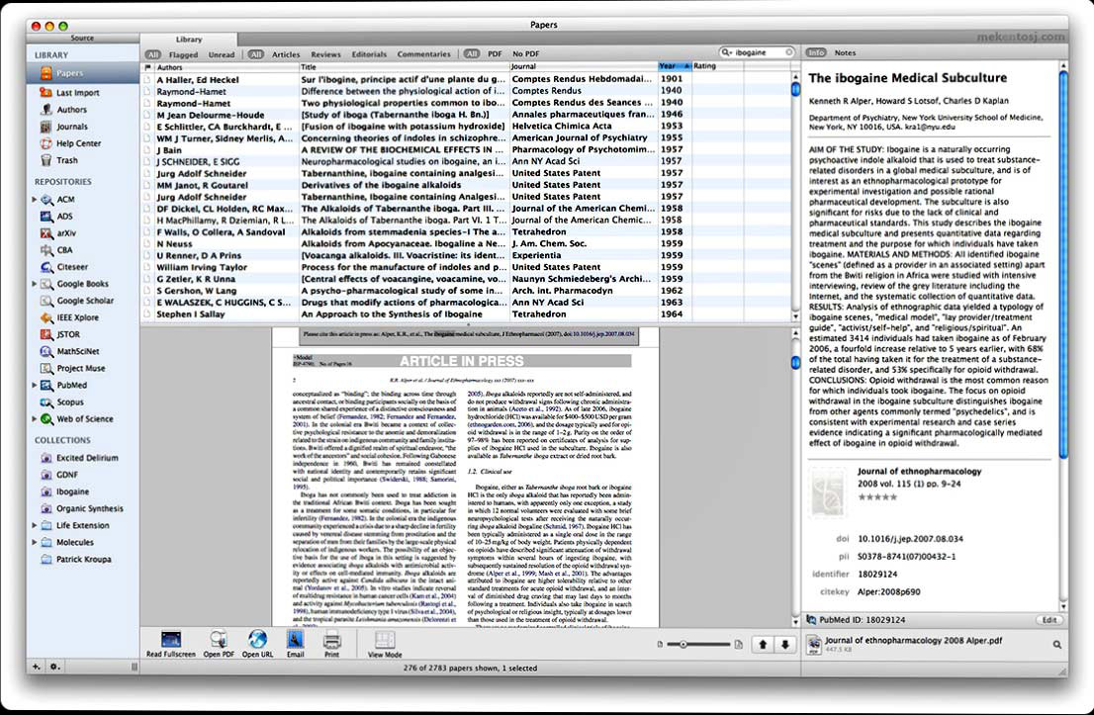Screen dimensions: 1094x715
Task: Click the Edit button beside the PubMed ID
Action: (x=1048, y=619)
